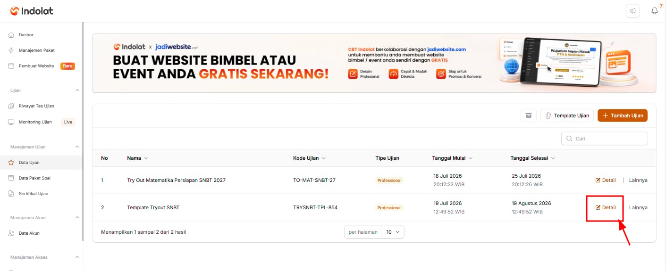
Task: Click Professional badge in row 1
Action: coord(389,181)
